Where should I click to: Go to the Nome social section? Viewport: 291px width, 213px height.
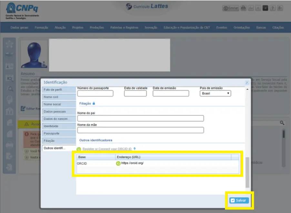pos(58,104)
